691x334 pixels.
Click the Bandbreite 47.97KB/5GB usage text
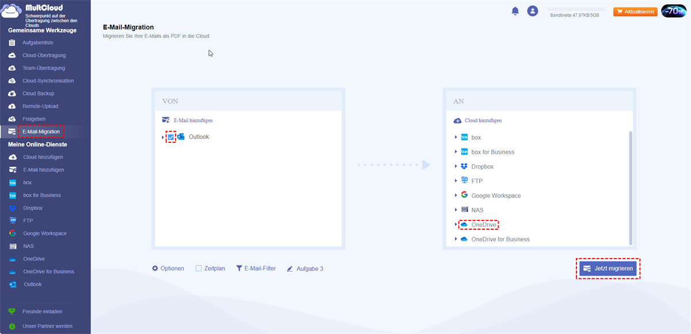pos(575,16)
